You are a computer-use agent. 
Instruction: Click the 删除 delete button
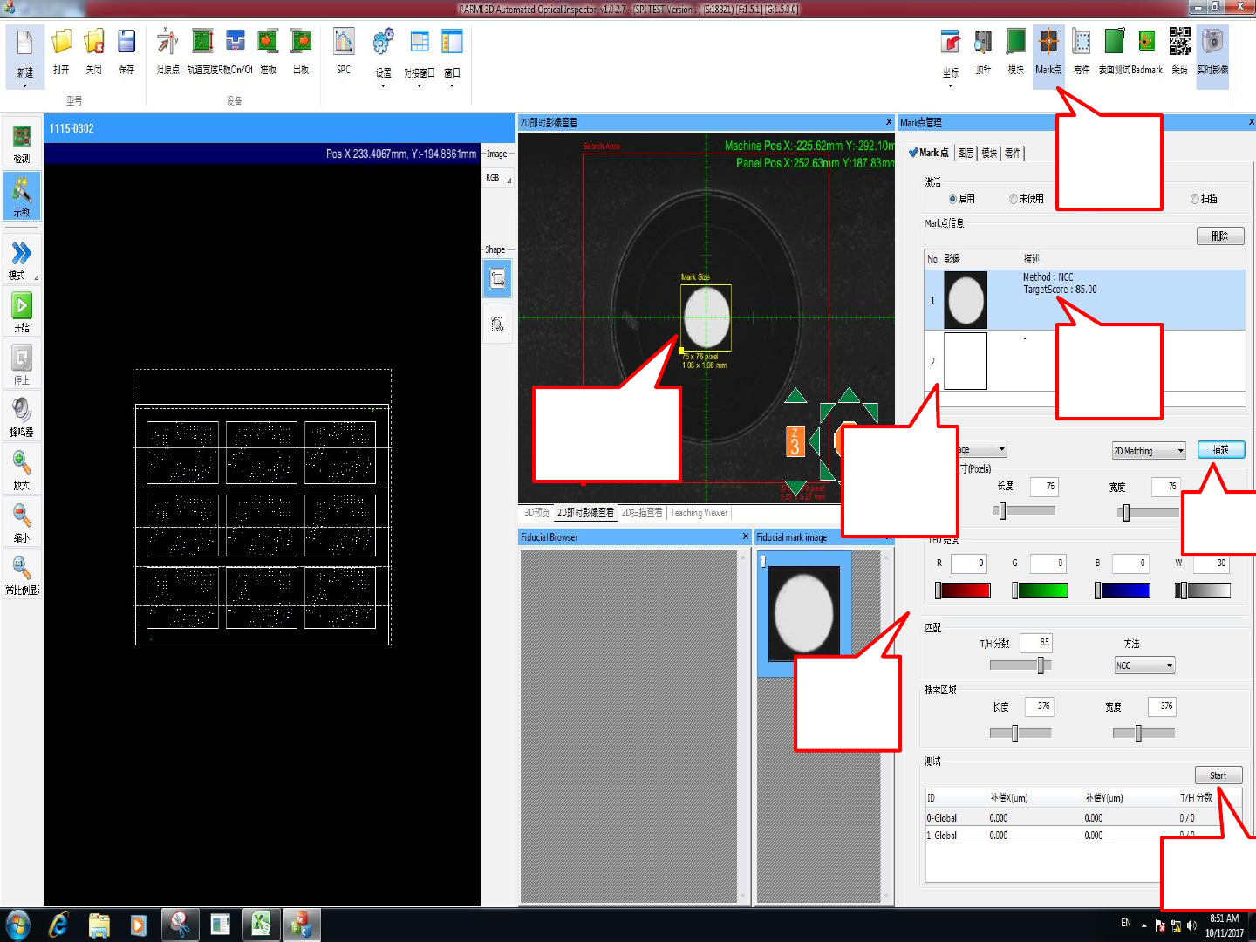[x=1219, y=236]
